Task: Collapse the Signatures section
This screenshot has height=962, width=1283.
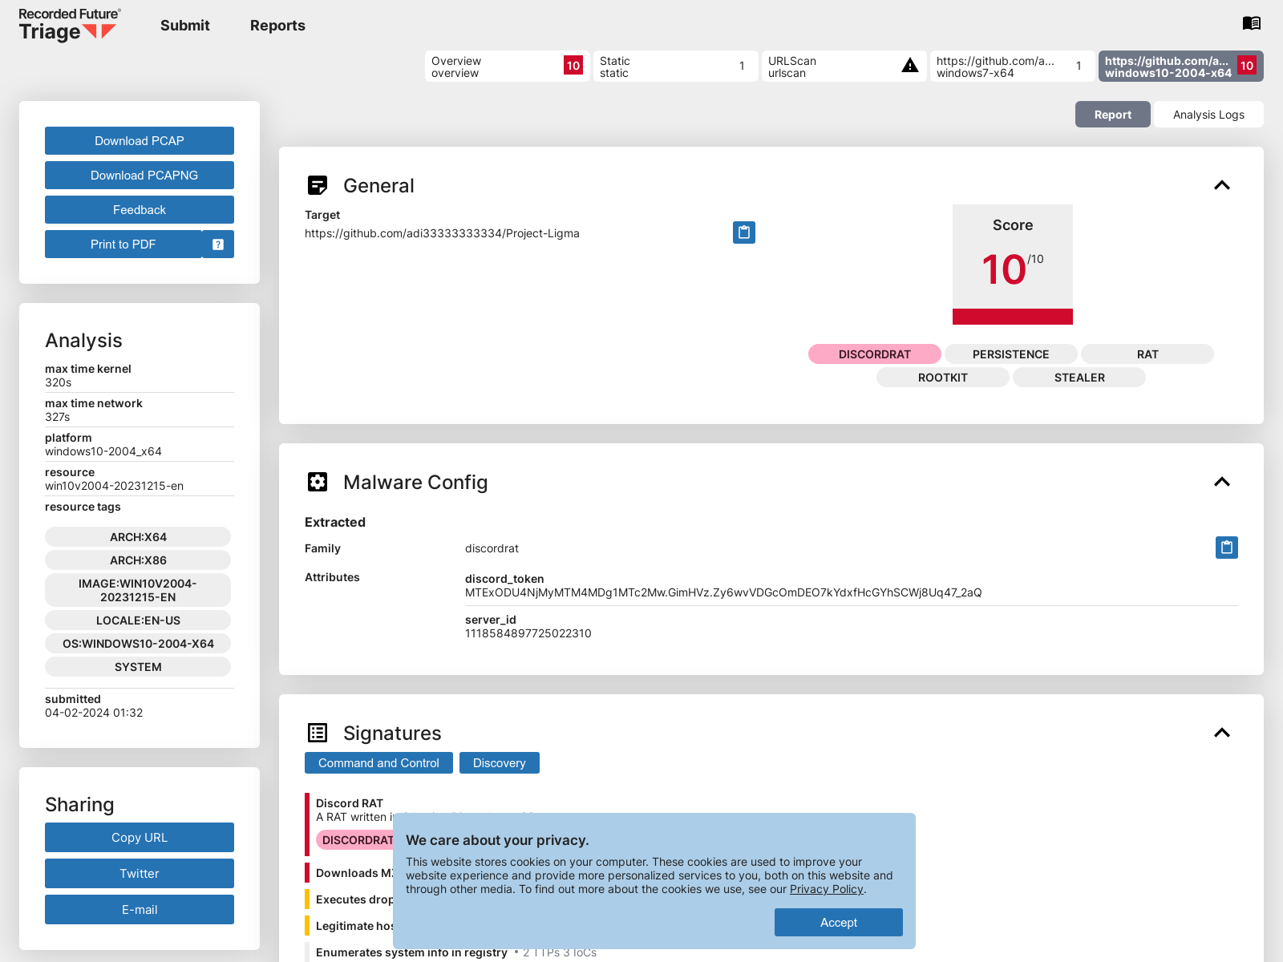Action: pyautogui.click(x=1222, y=733)
